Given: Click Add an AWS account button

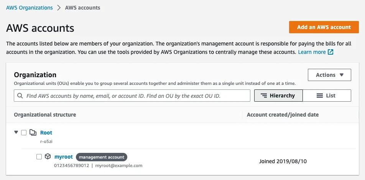Looking at the screenshot, I should coord(324,27).
